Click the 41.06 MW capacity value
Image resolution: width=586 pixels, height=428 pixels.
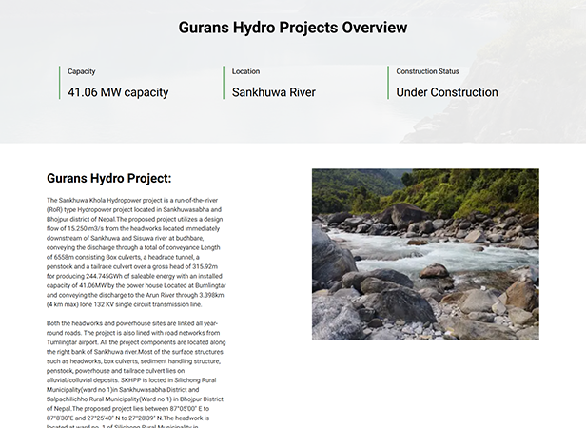coord(118,92)
